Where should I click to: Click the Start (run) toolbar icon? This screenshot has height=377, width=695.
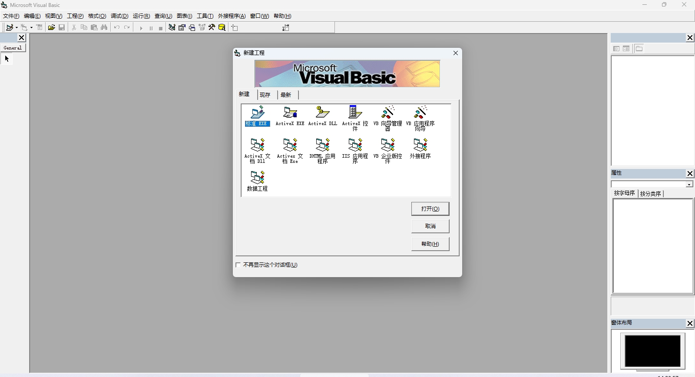click(x=141, y=28)
